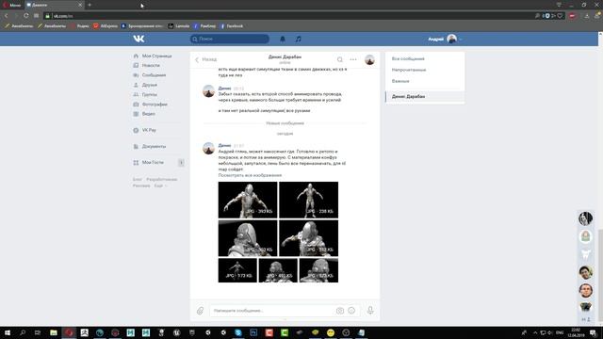Search within the conversation magnifier icon
Image resolution: width=603 pixels, height=339 pixels.
click(339, 59)
